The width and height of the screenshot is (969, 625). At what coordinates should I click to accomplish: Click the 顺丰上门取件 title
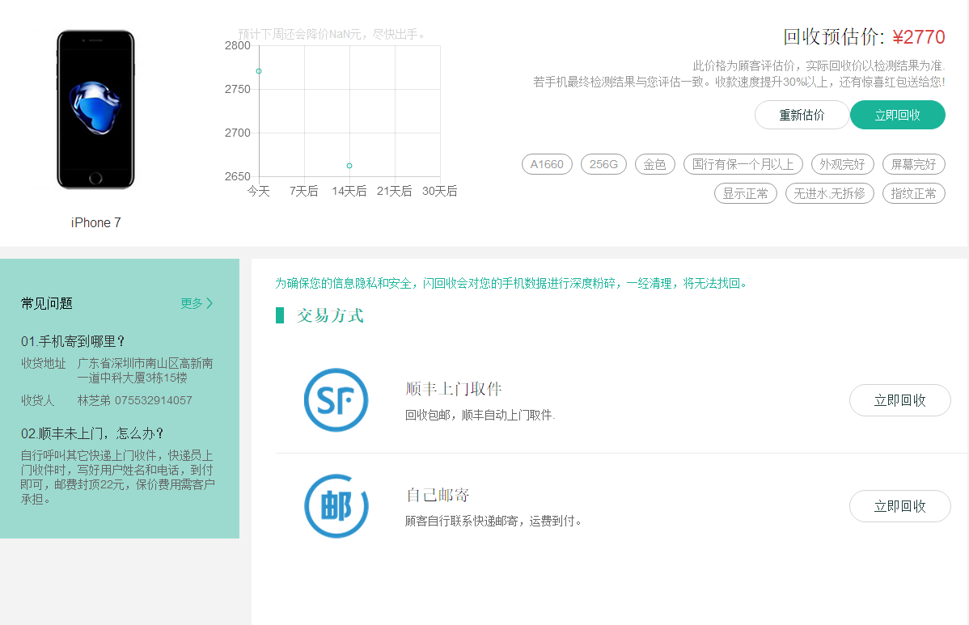coord(454,389)
